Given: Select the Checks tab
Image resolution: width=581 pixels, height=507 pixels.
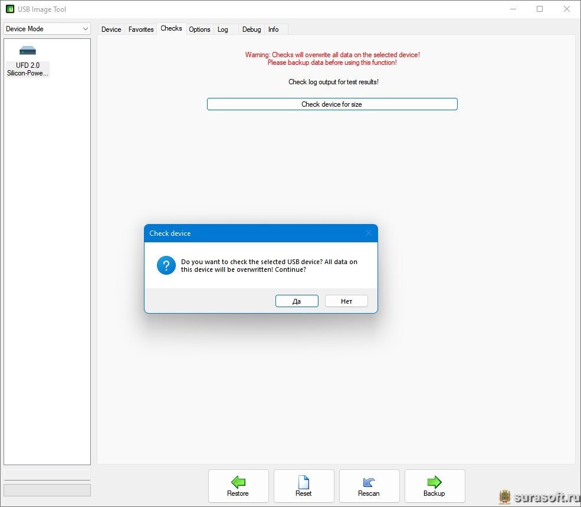Looking at the screenshot, I should click(171, 28).
